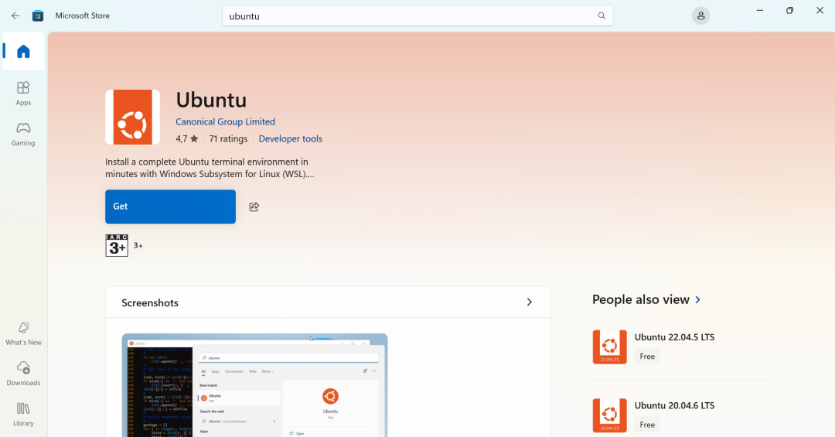Image resolution: width=835 pixels, height=437 pixels.
Task: Open What's New in sidebar
Action: point(23,333)
